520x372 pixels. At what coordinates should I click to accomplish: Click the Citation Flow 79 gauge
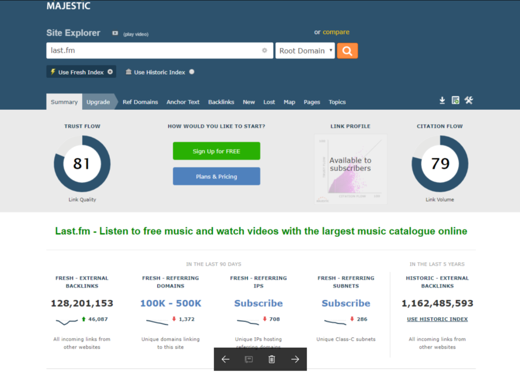440,164
